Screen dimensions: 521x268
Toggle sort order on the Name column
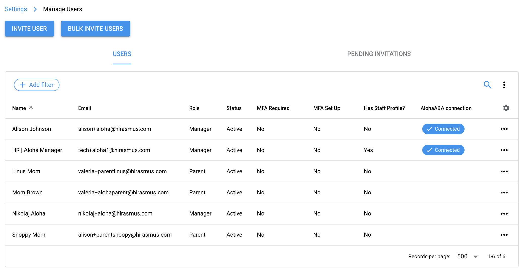(x=22, y=108)
